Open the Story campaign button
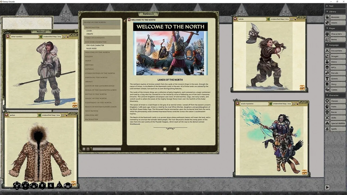This screenshot has height=195, width=347. [x=335, y=84]
